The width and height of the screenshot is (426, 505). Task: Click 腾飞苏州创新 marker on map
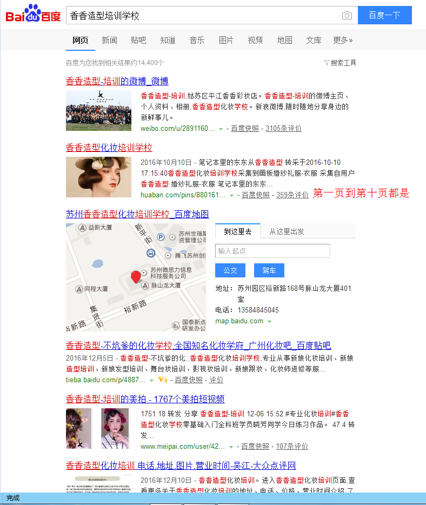coord(168,256)
